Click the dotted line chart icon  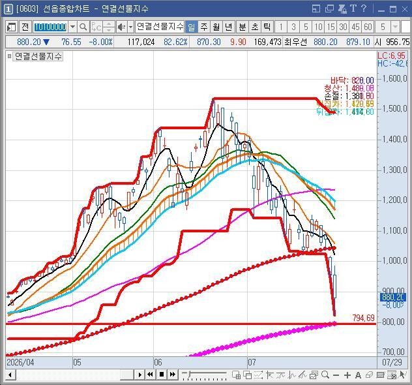tap(259, 375)
